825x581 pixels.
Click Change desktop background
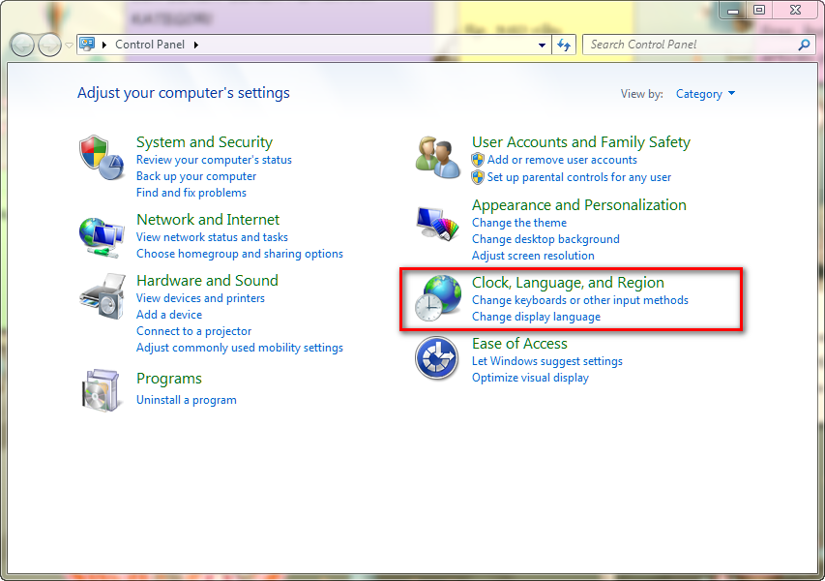[545, 239]
